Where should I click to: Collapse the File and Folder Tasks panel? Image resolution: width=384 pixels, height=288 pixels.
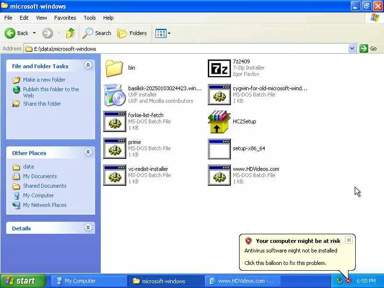[x=88, y=65]
